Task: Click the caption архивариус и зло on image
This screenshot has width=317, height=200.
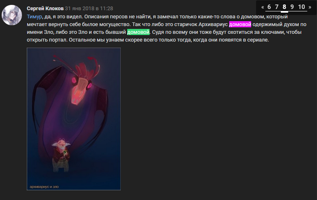Action: pos(44,187)
